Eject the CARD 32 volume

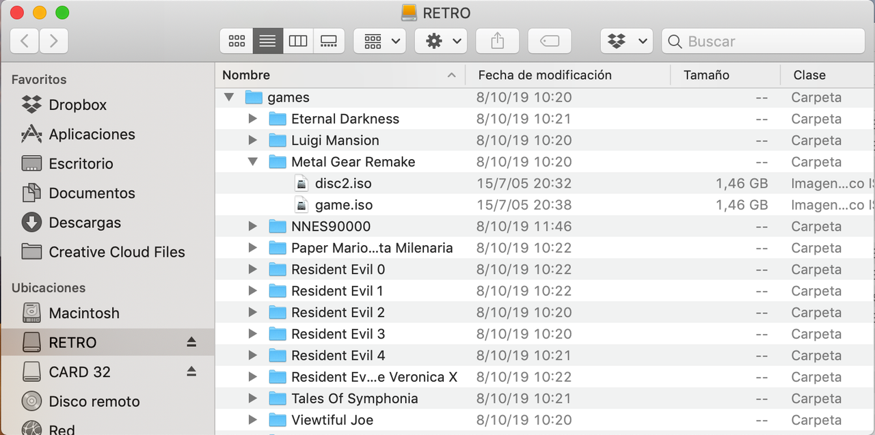click(191, 371)
